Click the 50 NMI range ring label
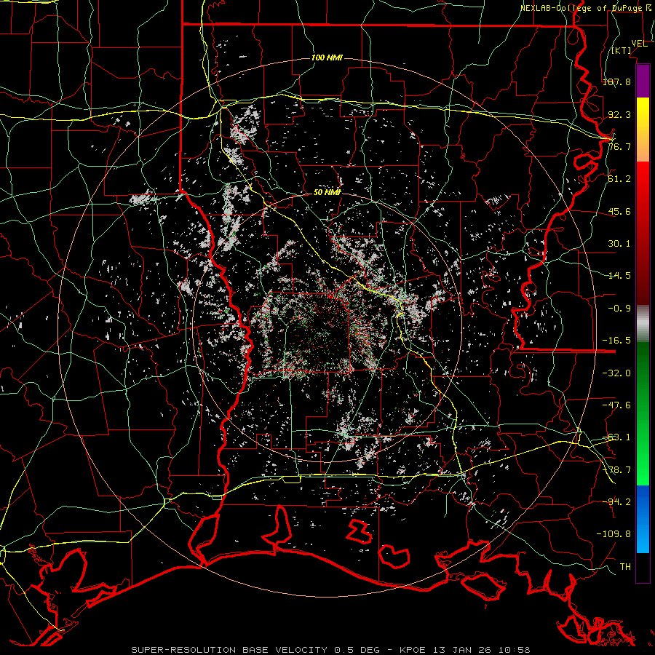The width and height of the screenshot is (655, 655). pos(327,192)
